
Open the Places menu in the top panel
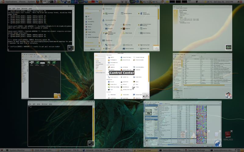tap(22, 2)
